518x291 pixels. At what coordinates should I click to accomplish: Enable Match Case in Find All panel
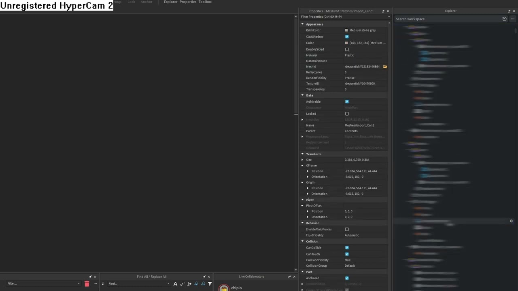(x=175, y=283)
